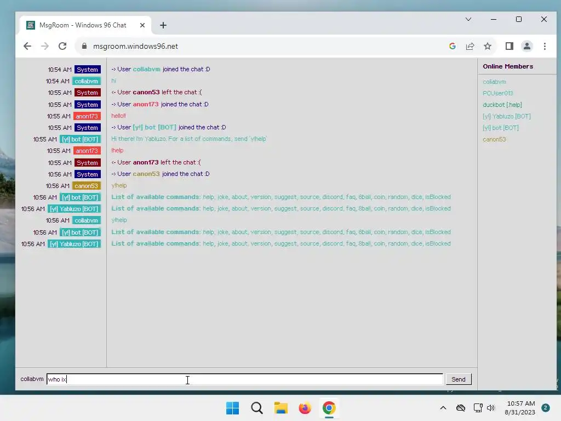
Task: Click the 'hello!!' message
Action: tap(118, 116)
